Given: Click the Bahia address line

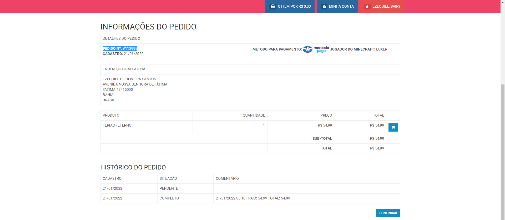Looking at the screenshot, I should point(108,95).
